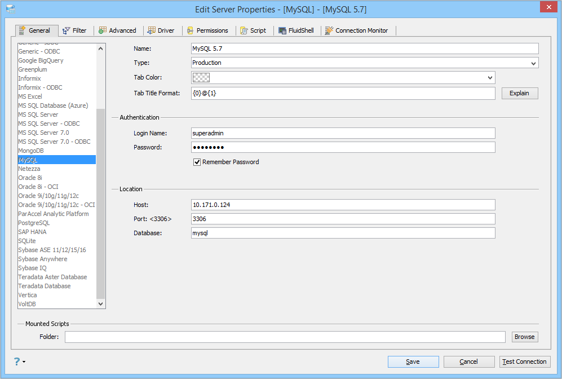
Task: Click the Save button
Action: tap(413, 362)
